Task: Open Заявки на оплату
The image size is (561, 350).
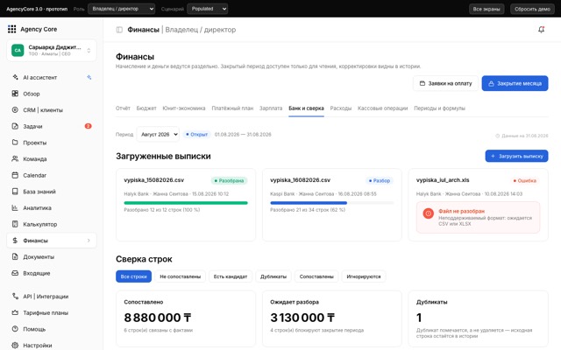Action: [x=445, y=83]
